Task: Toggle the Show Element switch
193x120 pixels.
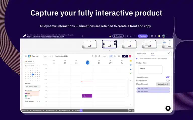Action: [x=168, y=77]
